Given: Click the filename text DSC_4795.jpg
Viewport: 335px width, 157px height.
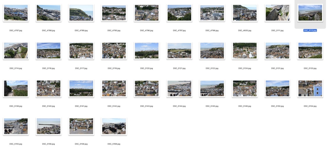Looking at the screenshot, I should coord(114,30).
